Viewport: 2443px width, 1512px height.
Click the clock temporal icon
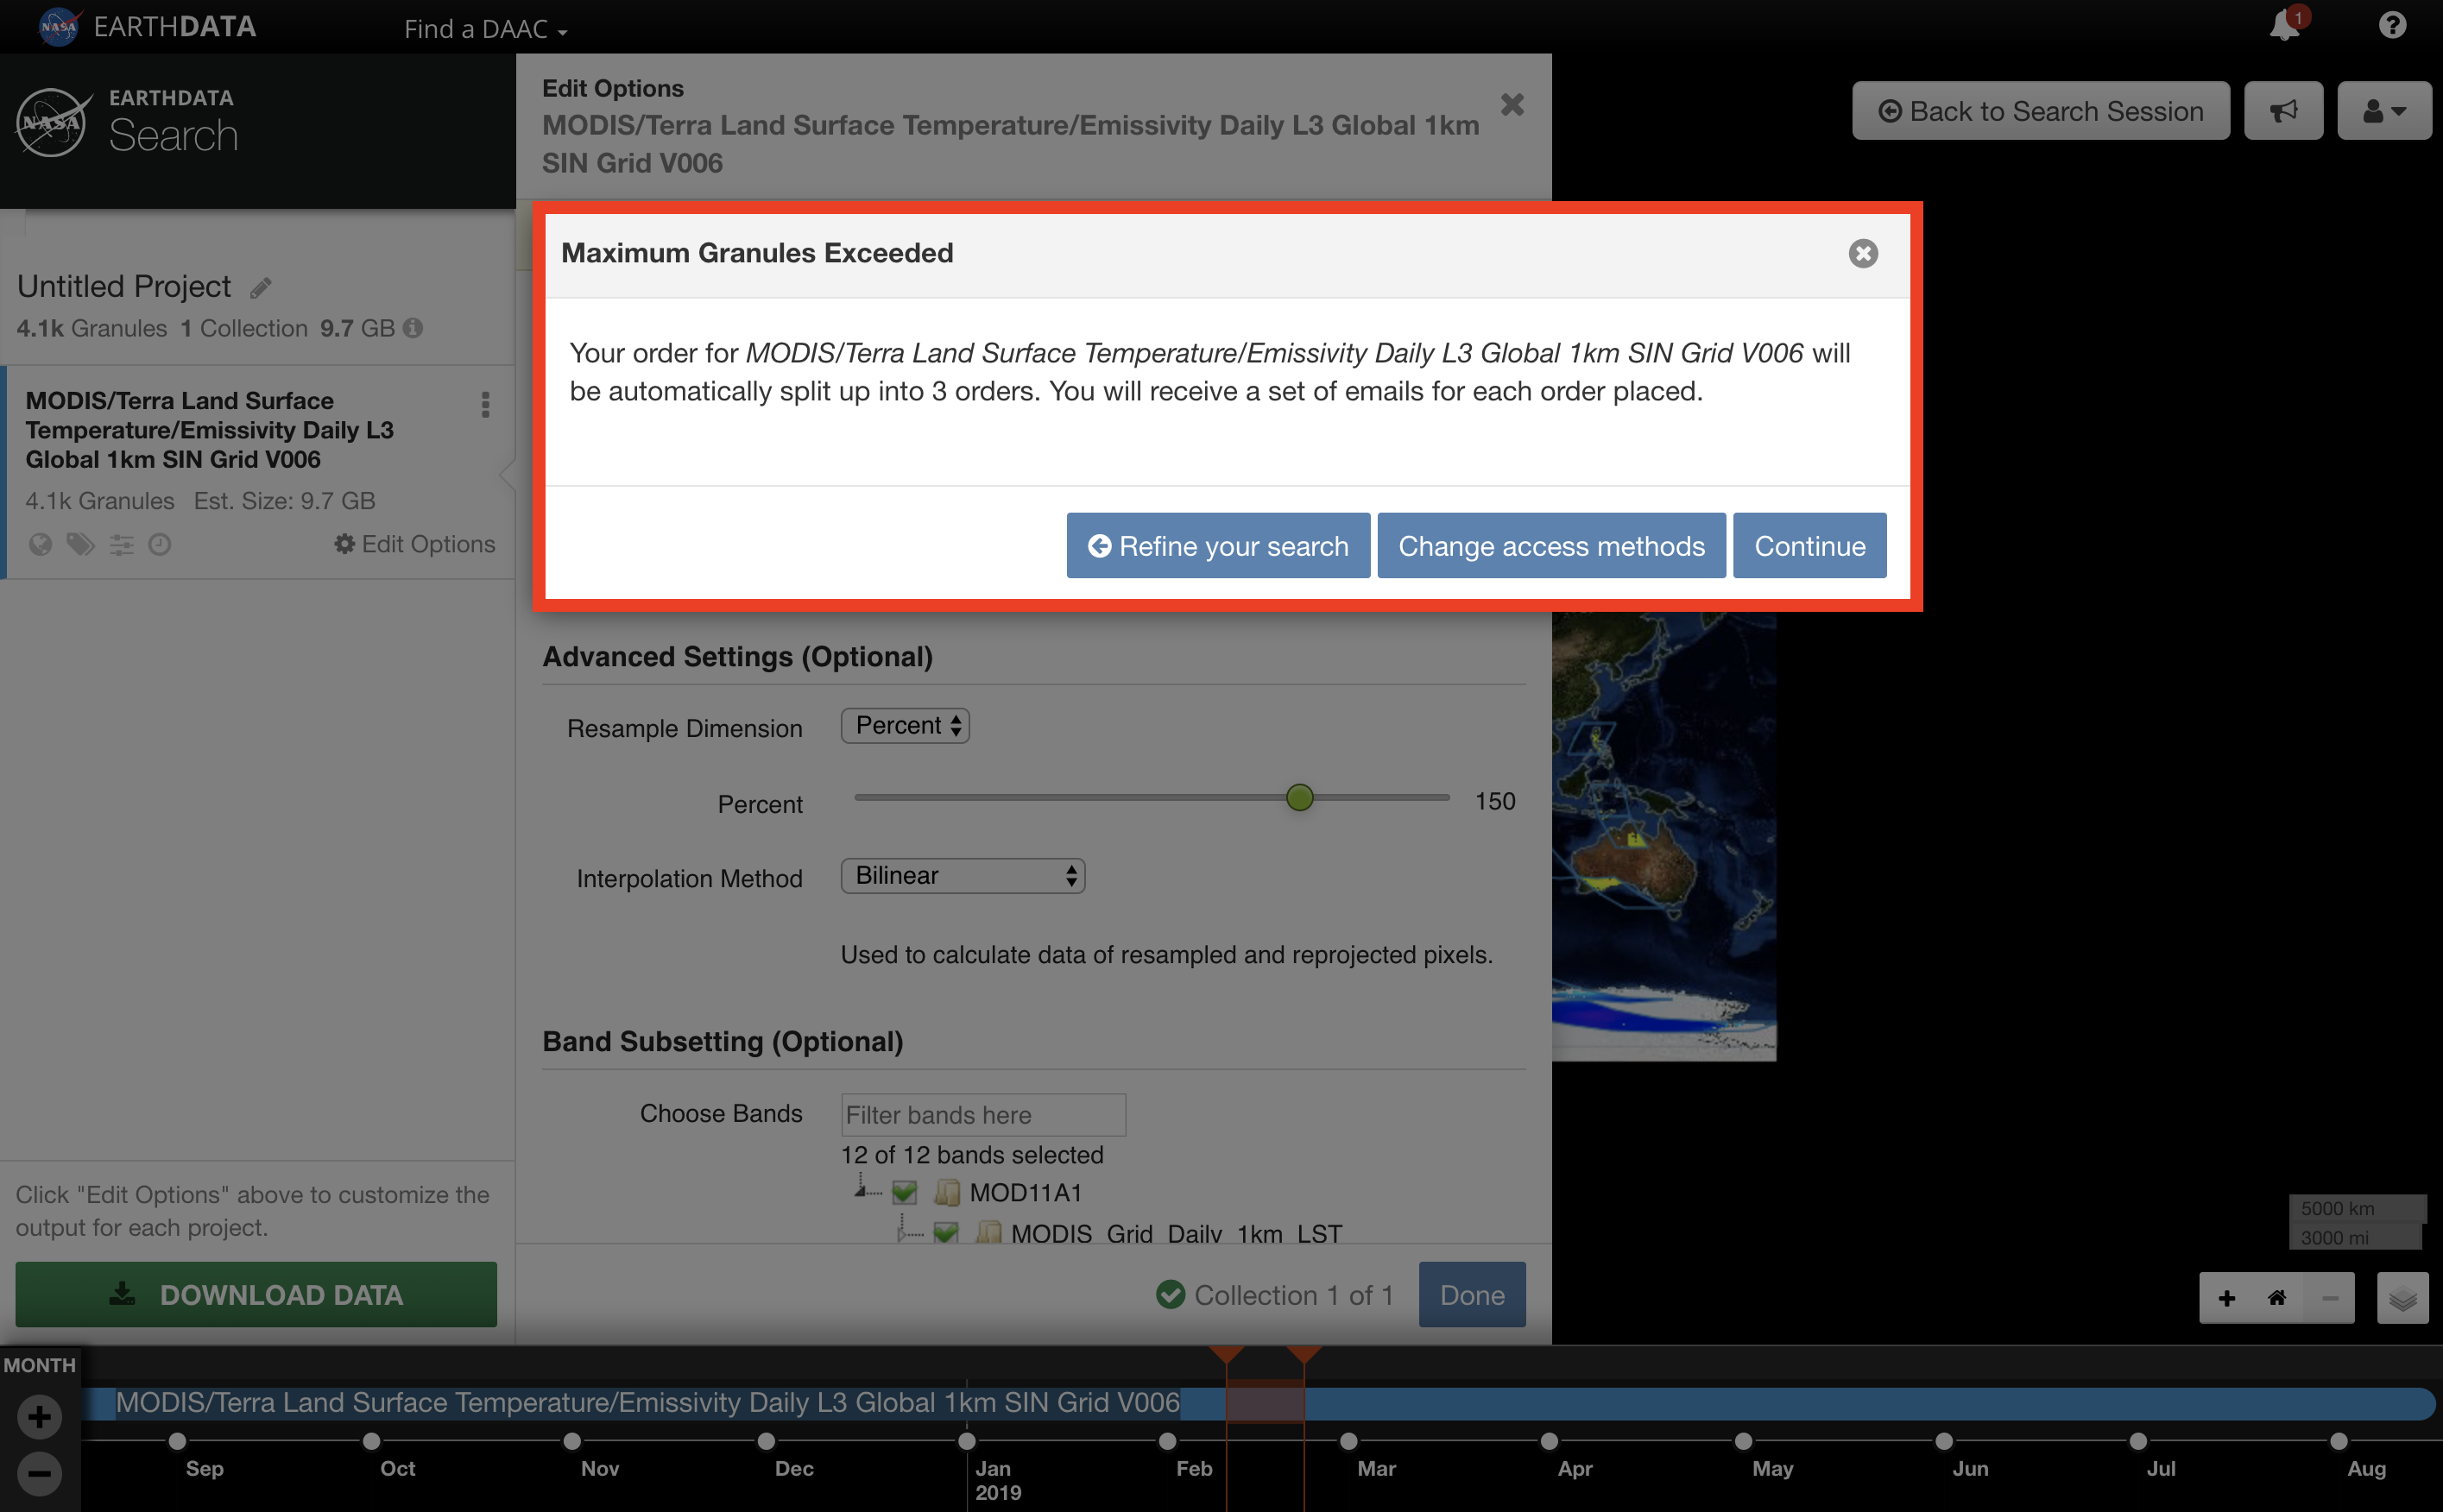[x=160, y=544]
